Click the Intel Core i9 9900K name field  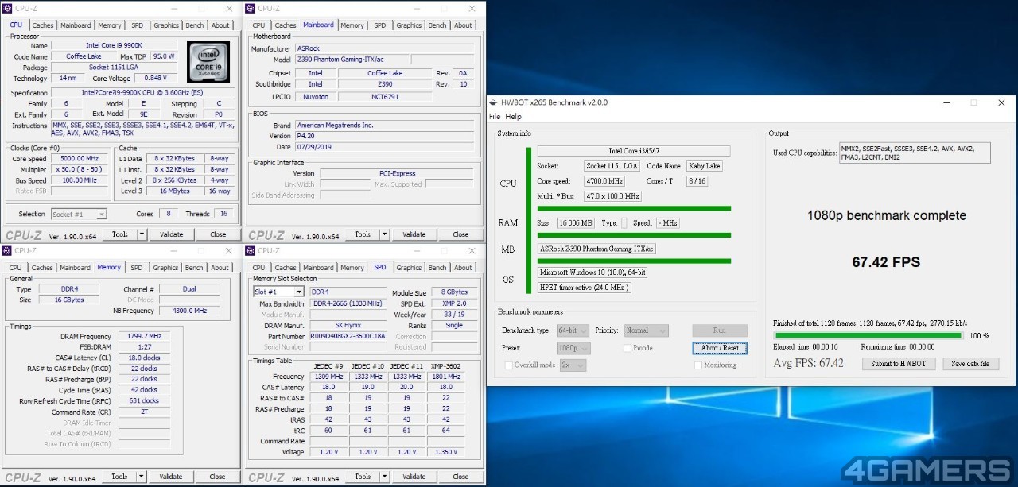click(x=115, y=45)
